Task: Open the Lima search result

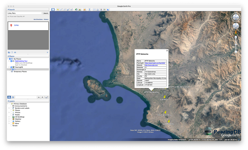Action: [16, 25]
